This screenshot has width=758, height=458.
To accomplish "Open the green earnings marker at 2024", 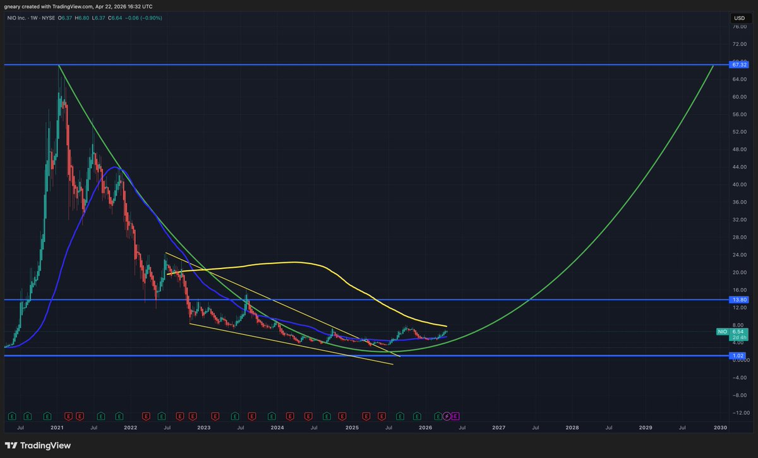I will 271,416.
